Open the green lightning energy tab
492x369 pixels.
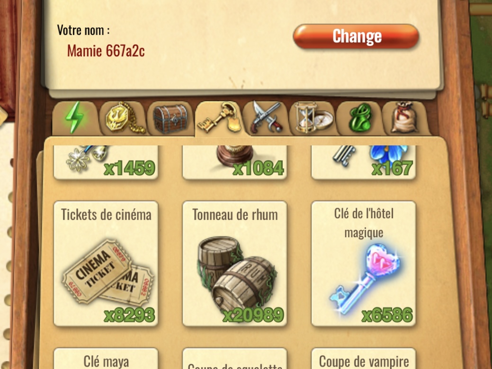75,118
